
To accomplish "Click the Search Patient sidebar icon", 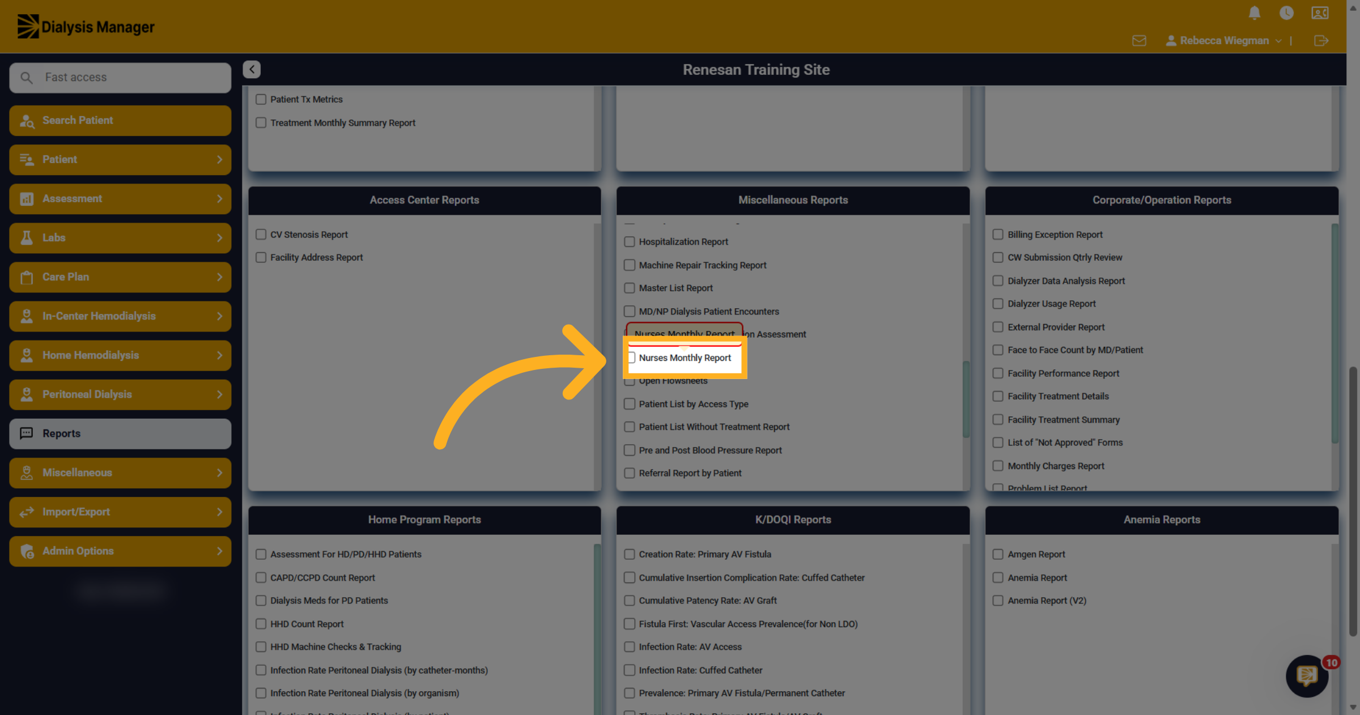I will (x=27, y=121).
